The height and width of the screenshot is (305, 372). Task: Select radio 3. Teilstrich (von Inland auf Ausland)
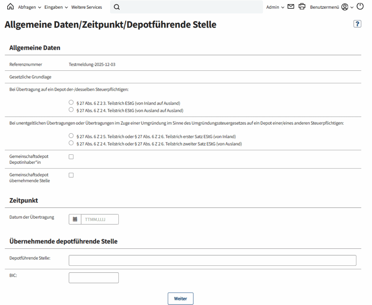click(71, 103)
